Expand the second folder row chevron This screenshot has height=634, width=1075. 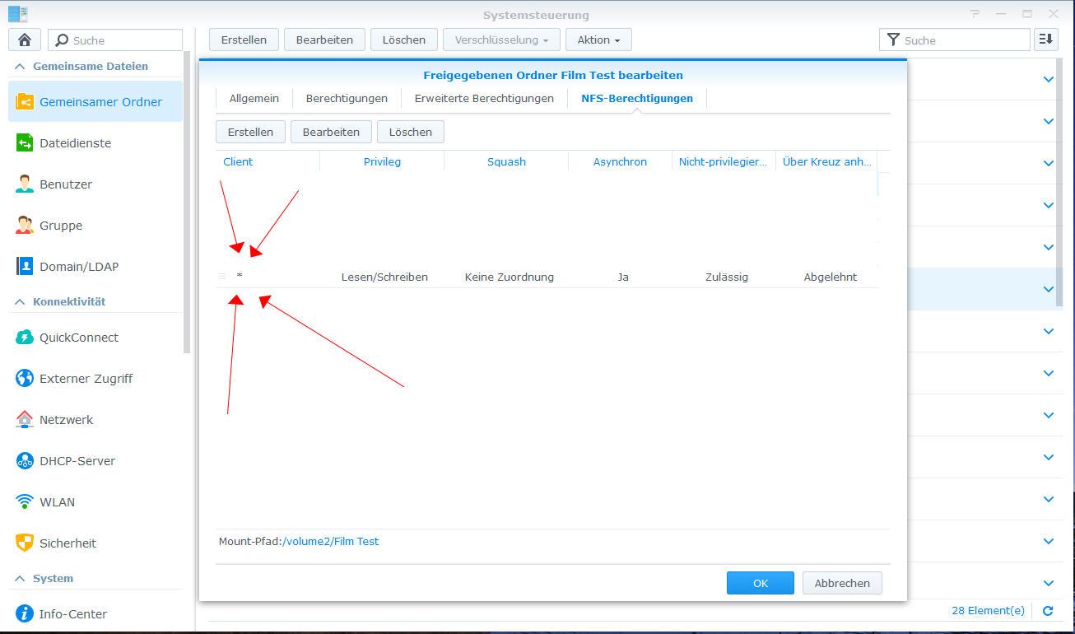(1049, 122)
